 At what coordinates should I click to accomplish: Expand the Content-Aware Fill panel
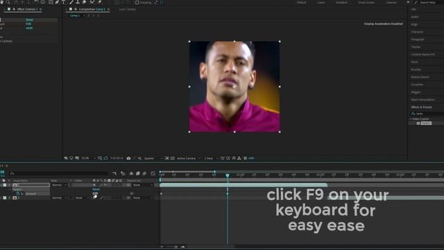(422, 54)
